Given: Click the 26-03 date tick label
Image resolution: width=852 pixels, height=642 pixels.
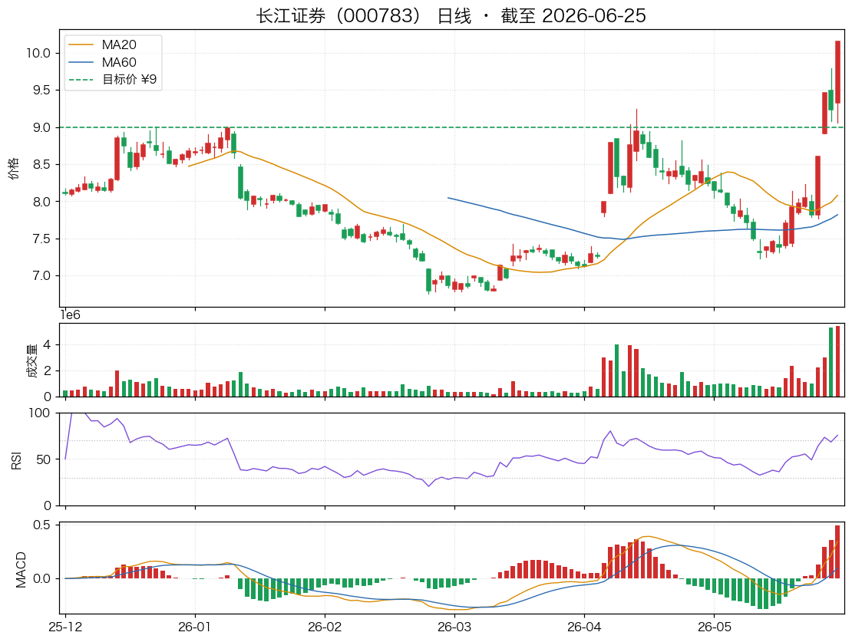Looking at the screenshot, I should tap(454, 627).
